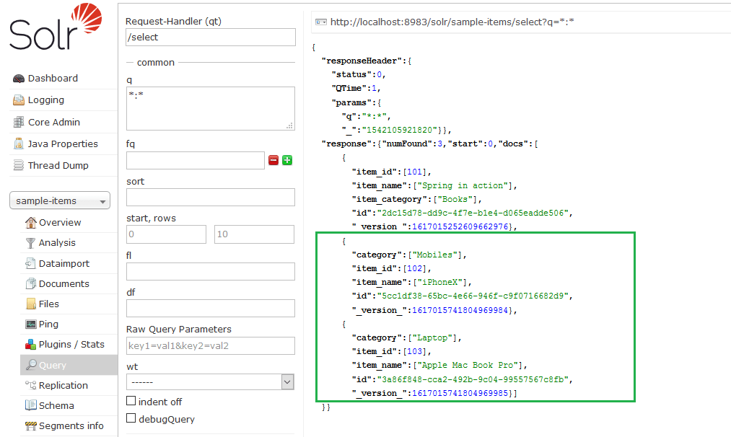
Task: Click the Plugins / Stats icon
Action: (30, 345)
